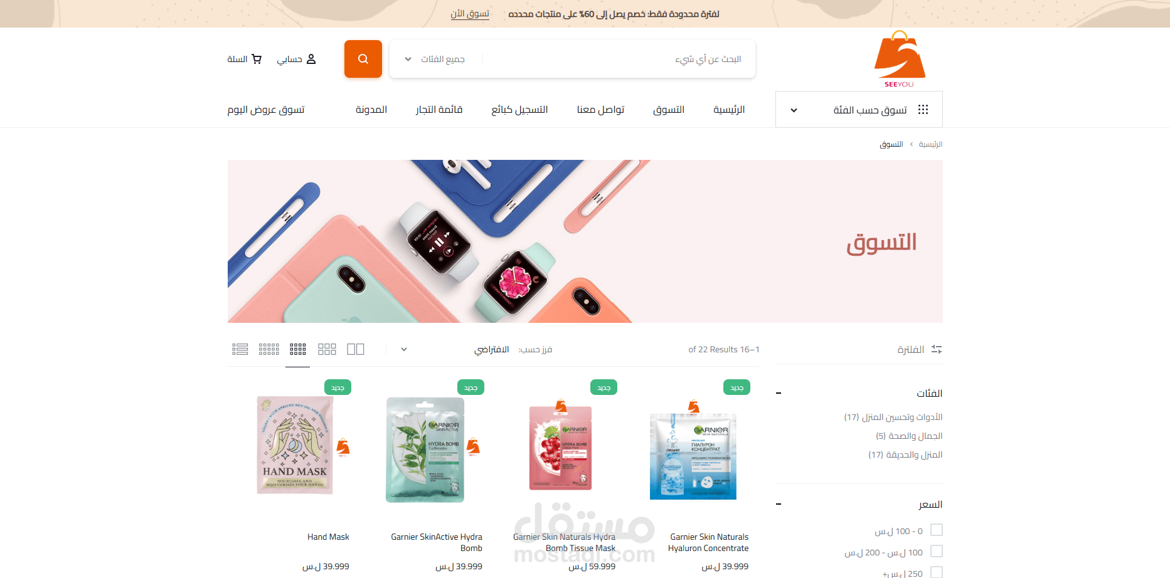Switch to list view layout icon

click(x=240, y=349)
